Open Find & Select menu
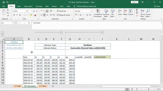 148,13
